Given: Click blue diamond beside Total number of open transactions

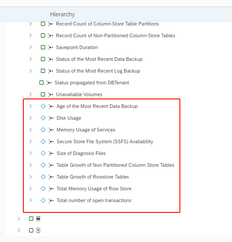Looking at the screenshot, I should pos(43,200).
